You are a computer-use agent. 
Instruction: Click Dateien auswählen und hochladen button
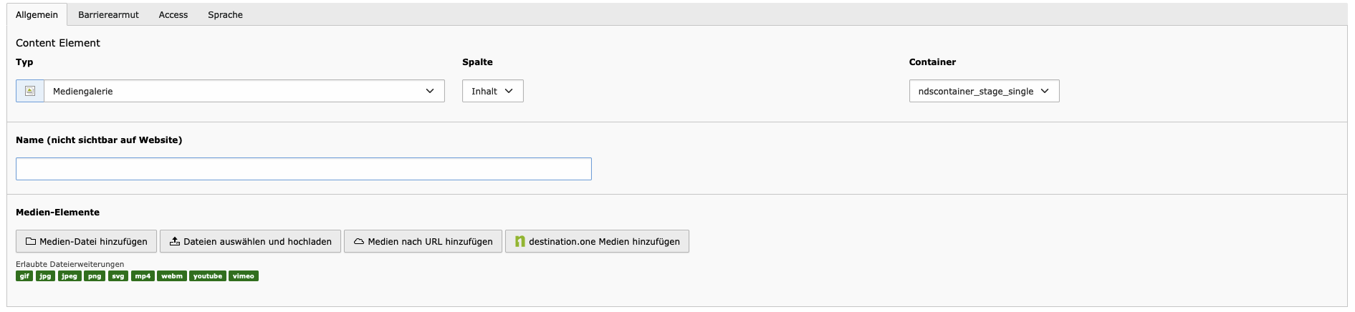250,241
